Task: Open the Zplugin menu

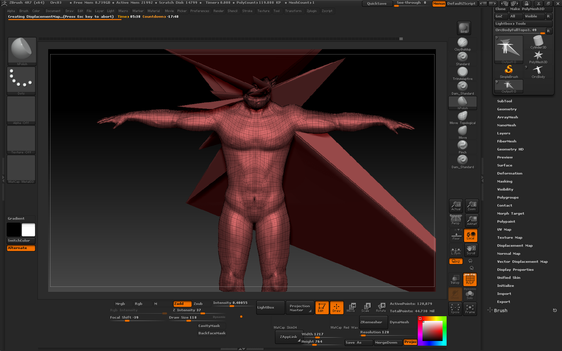Action: pos(311,11)
